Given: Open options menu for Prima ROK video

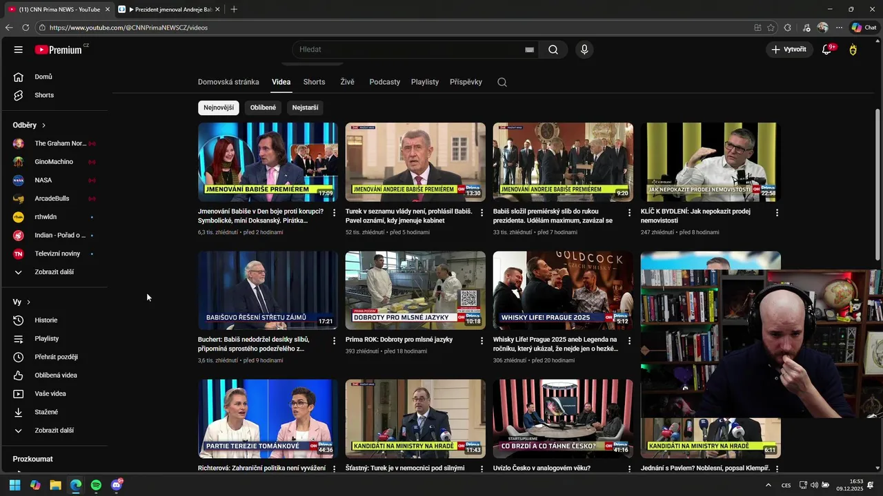Looking at the screenshot, I should pyautogui.click(x=482, y=341).
